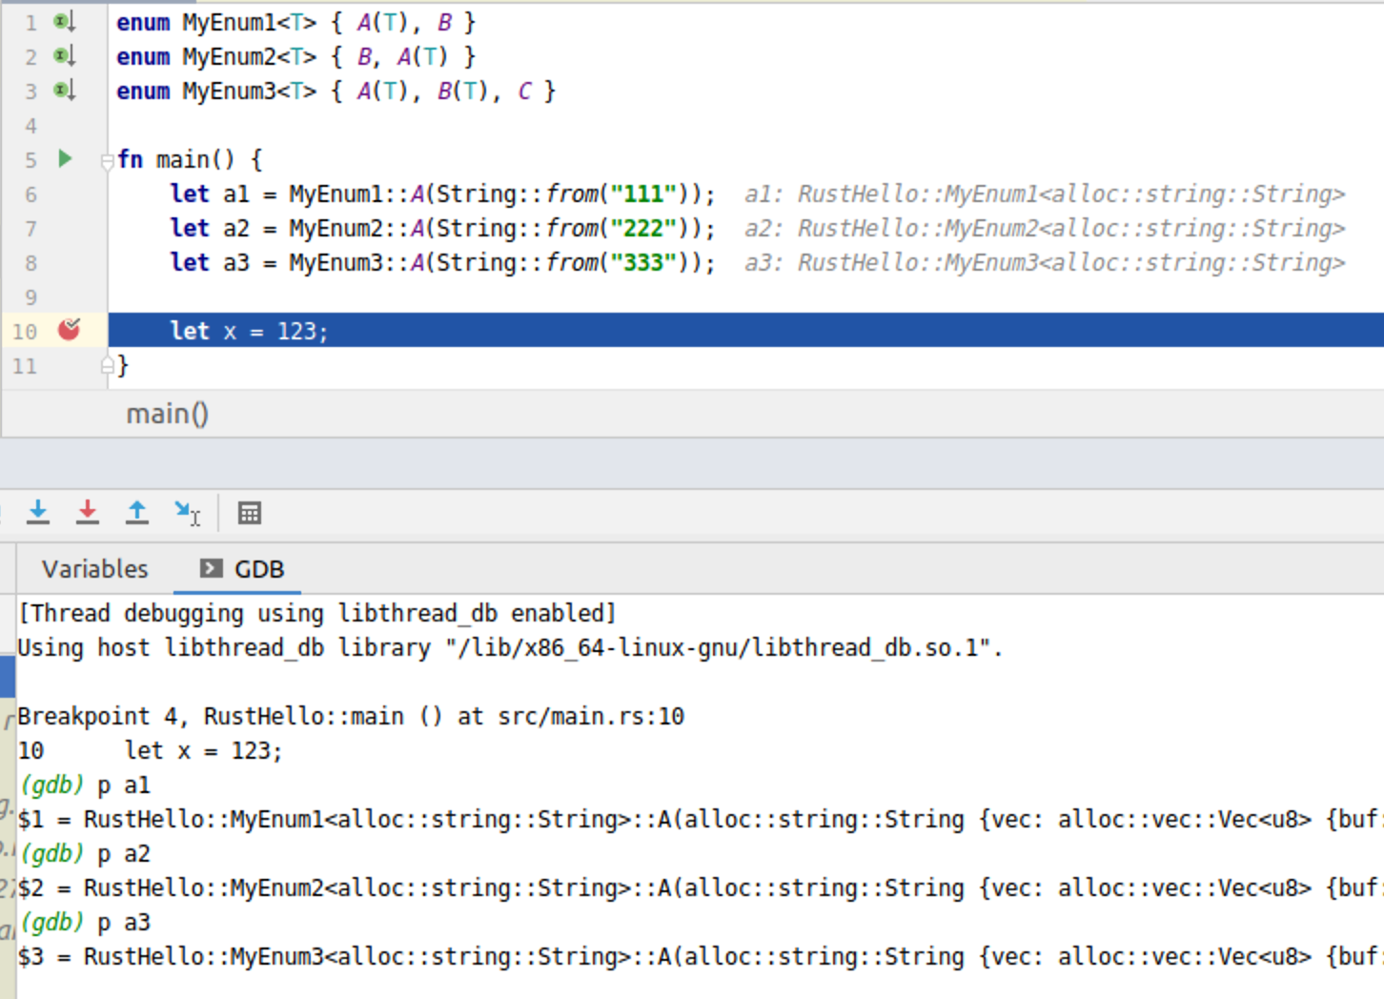1384x999 pixels.
Task: Use the Run to Cursor icon
Action: point(187,513)
